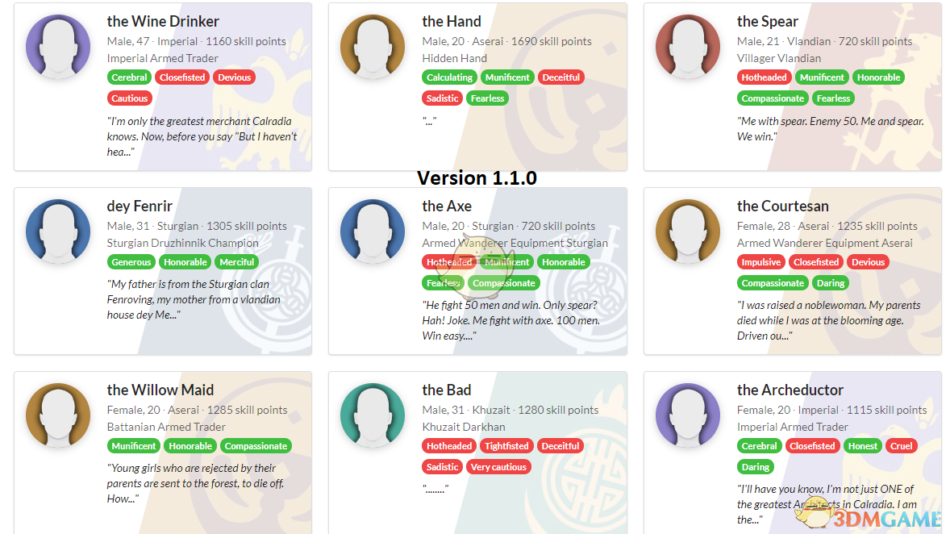Screen dimensions: 950x534
Task: Click the Willow Maid's avatar icon
Action: point(58,415)
